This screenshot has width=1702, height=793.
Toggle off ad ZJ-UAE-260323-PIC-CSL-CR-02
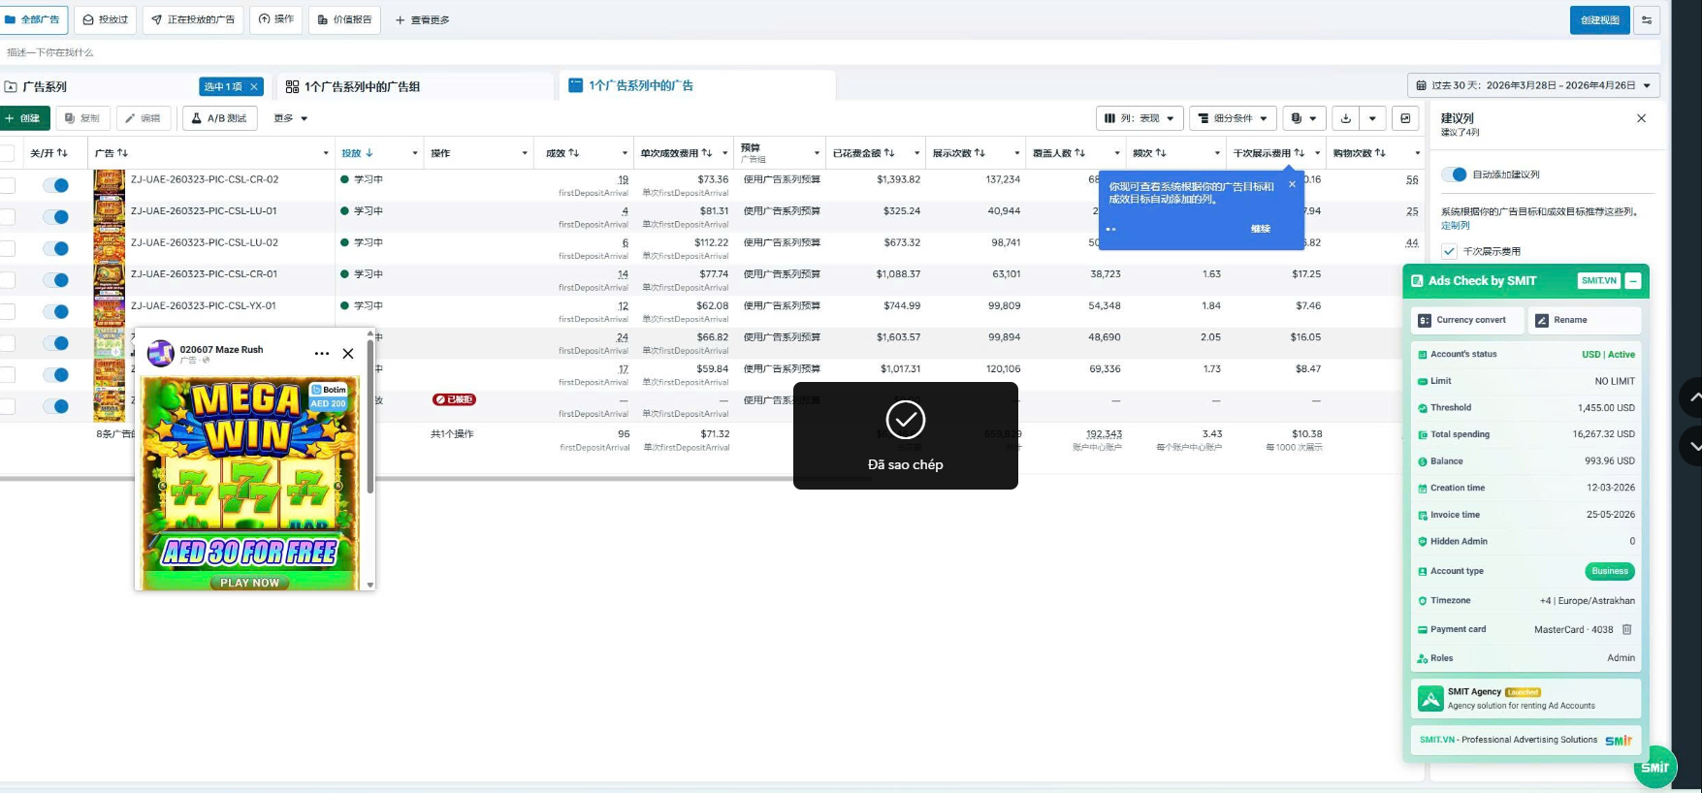(55, 185)
